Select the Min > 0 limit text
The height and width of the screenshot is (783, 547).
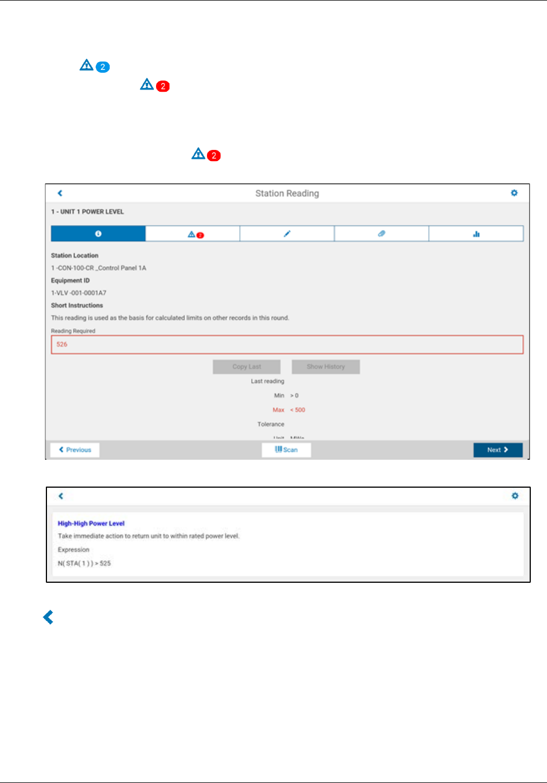click(286, 395)
